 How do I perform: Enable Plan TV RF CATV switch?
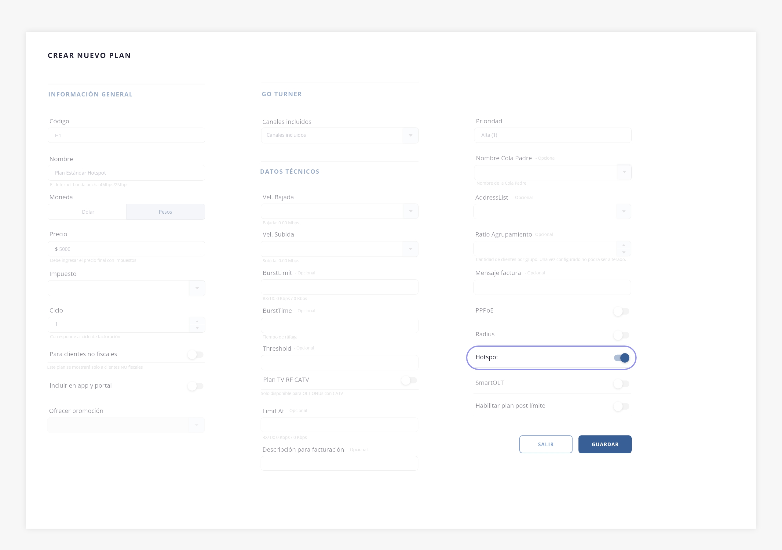pos(409,380)
